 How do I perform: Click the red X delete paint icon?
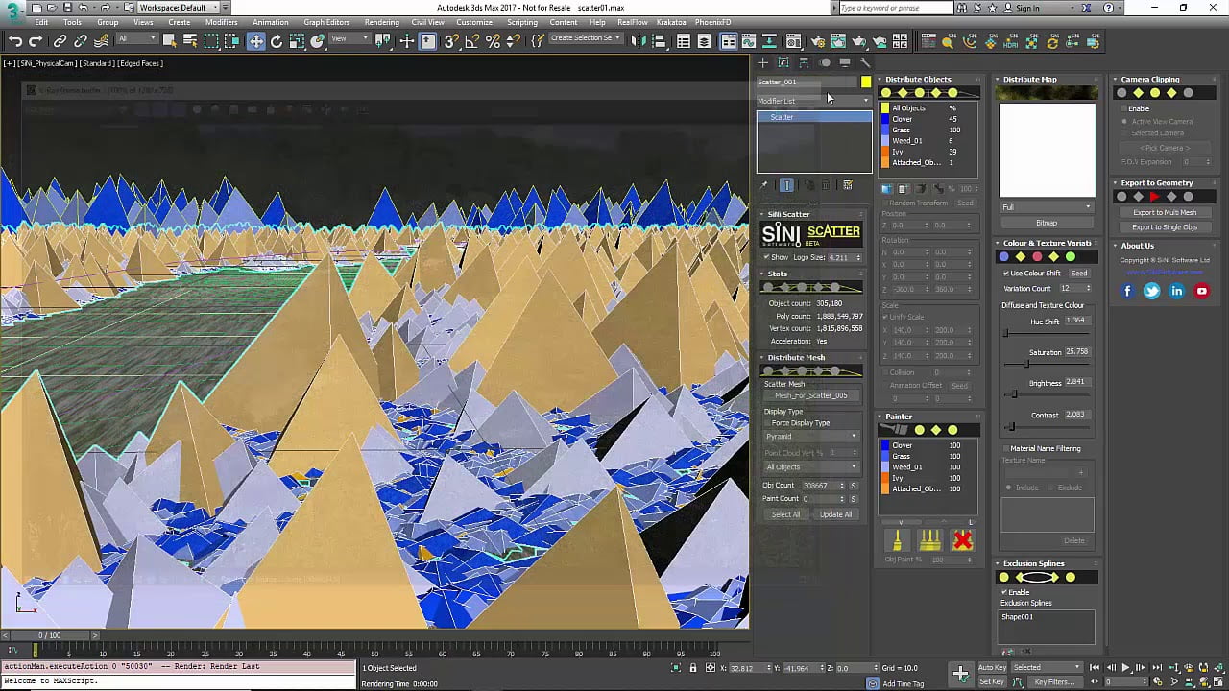click(x=962, y=541)
